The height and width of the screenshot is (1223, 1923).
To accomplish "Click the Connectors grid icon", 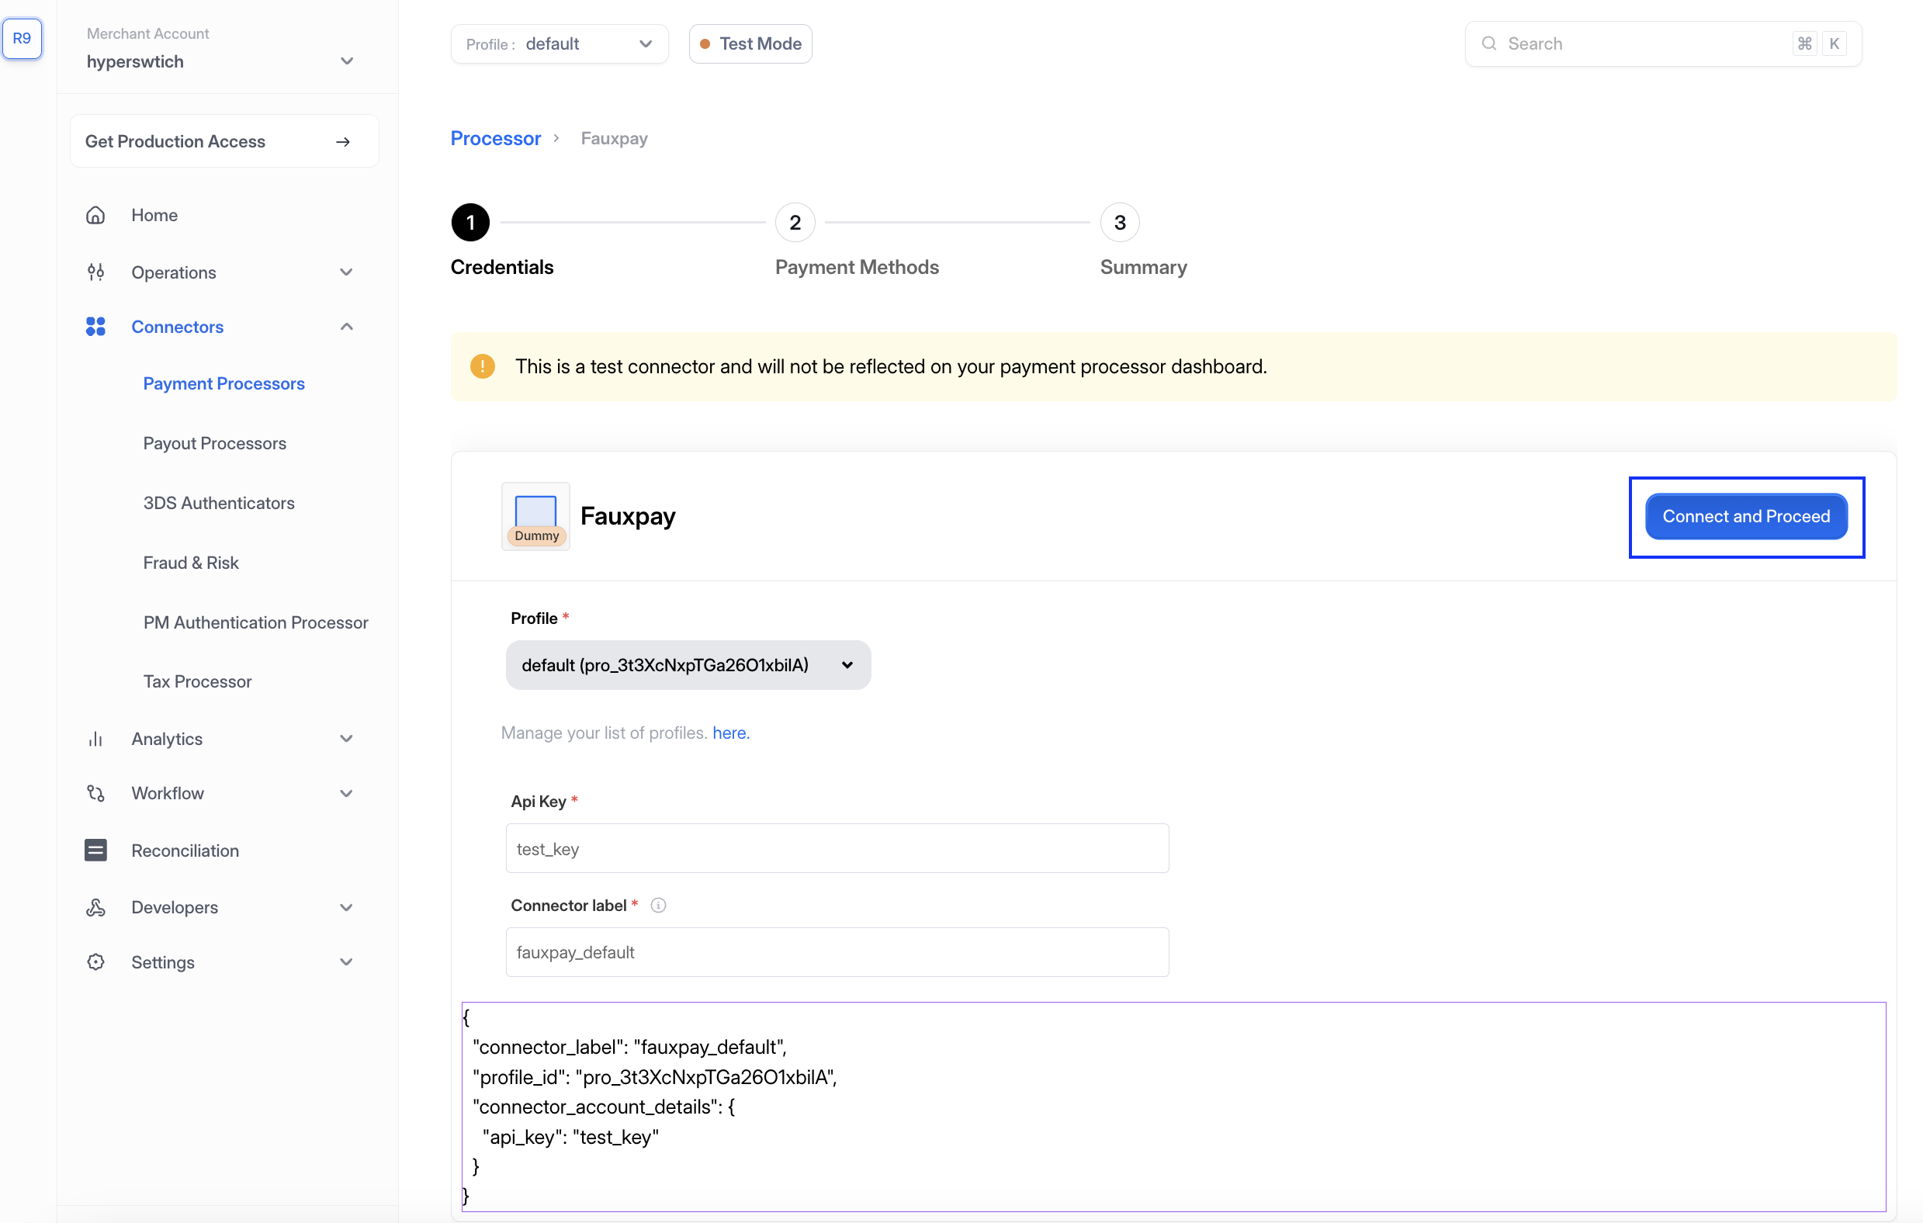I will coord(95,327).
